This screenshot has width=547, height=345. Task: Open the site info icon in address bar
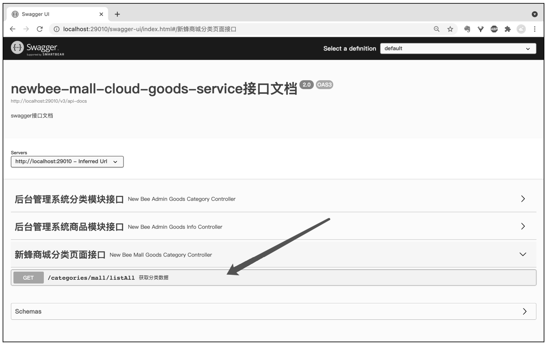point(56,29)
